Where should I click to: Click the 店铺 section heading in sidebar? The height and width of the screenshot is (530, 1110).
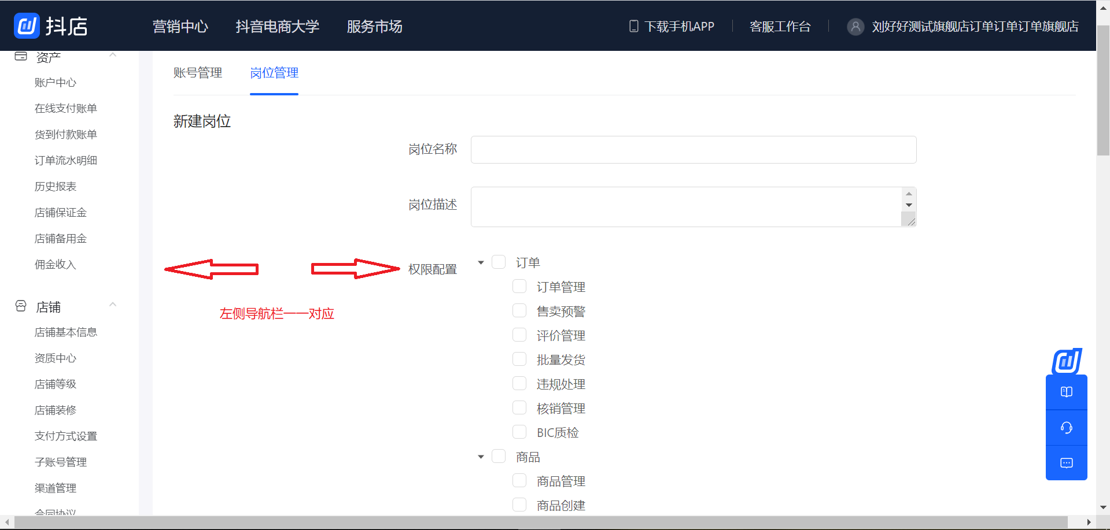pyautogui.click(x=49, y=307)
